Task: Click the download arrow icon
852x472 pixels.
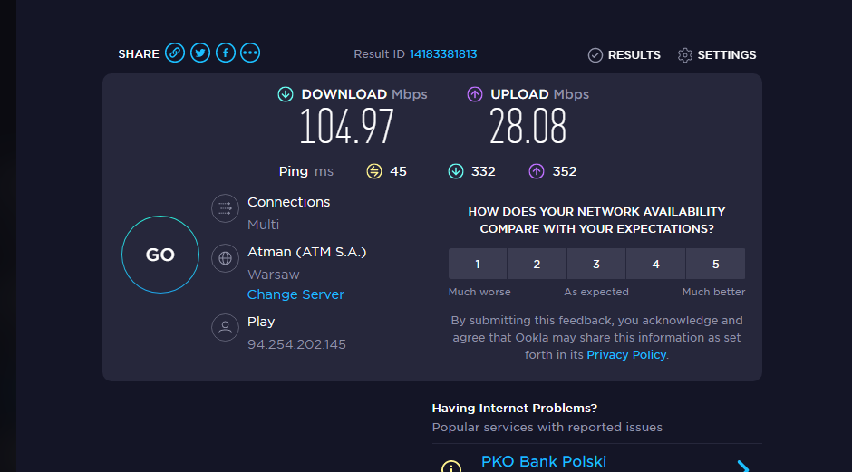Action: 286,94
